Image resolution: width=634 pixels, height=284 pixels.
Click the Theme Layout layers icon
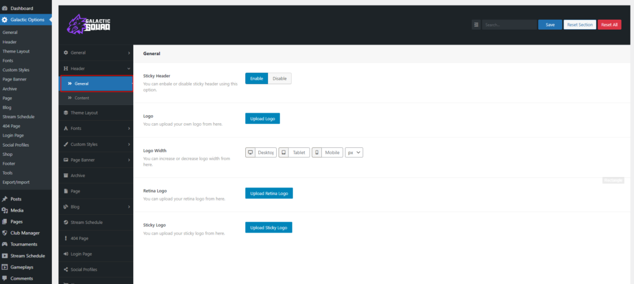tap(66, 113)
